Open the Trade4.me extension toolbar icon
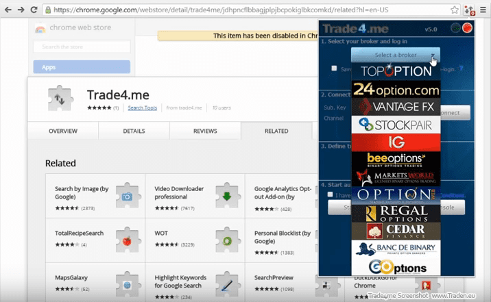The width and height of the screenshot is (491, 302). (x=469, y=10)
